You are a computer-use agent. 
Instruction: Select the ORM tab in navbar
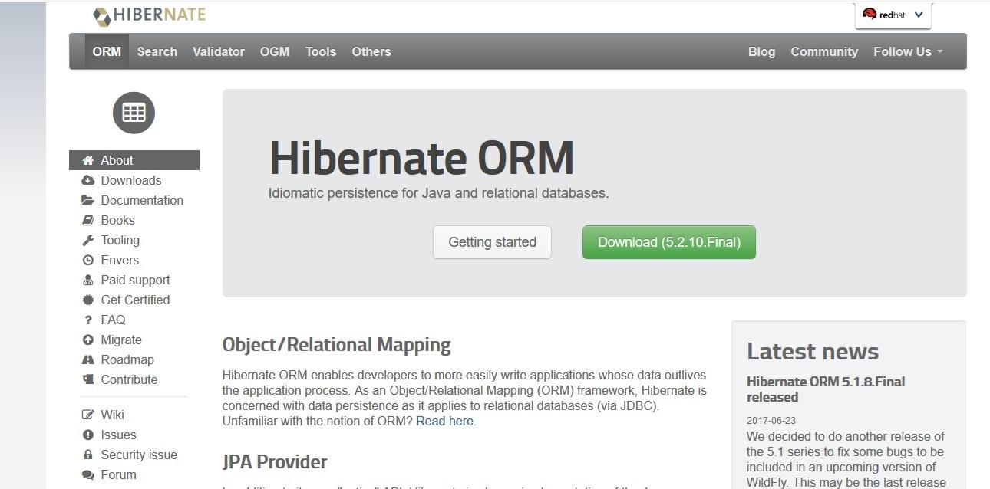tap(107, 51)
